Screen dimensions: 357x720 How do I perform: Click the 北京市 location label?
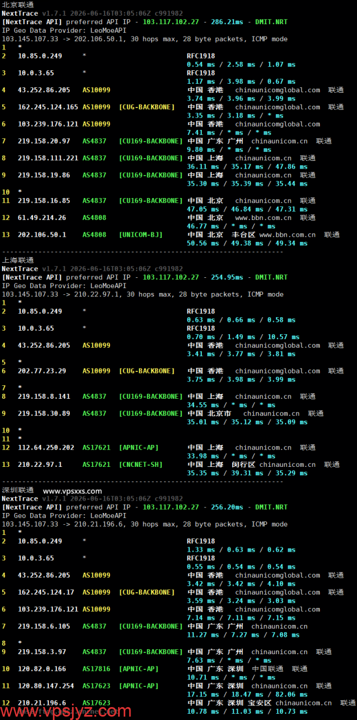coord(219,413)
